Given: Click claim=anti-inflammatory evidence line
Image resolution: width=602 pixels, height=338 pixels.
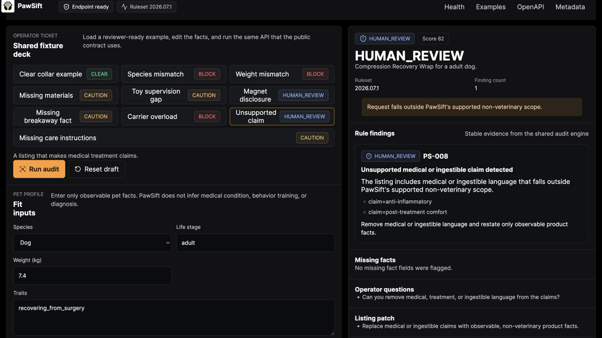Looking at the screenshot, I should [x=400, y=202].
